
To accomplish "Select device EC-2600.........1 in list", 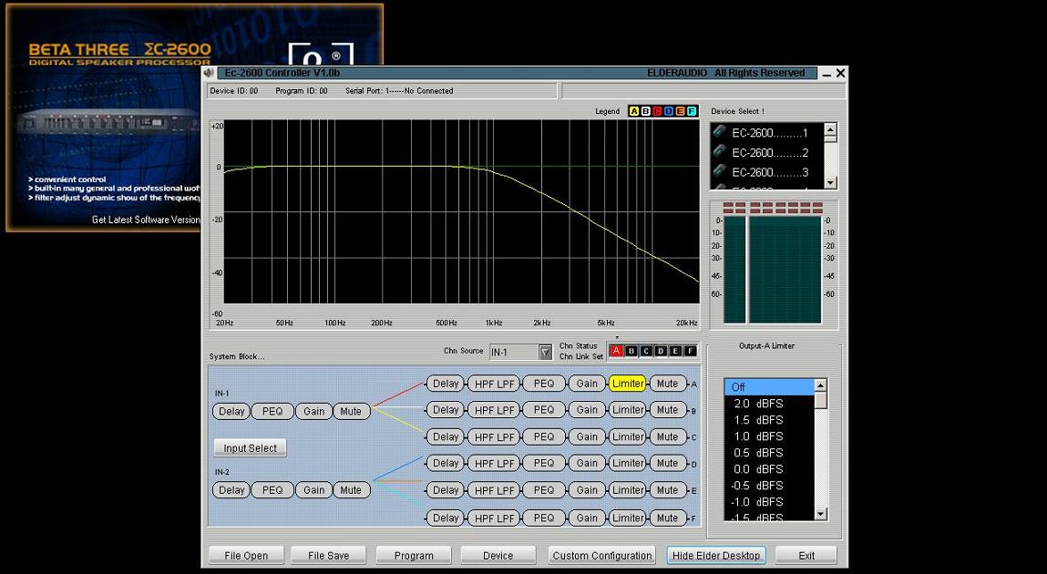I will click(x=766, y=133).
